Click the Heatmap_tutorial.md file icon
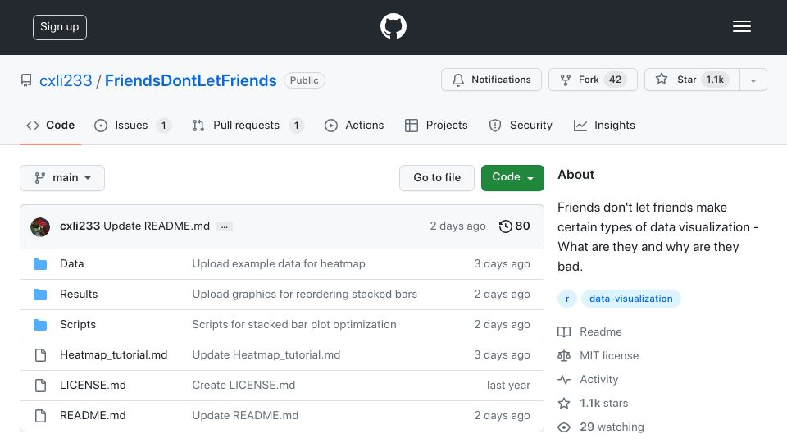The height and width of the screenshot is (443, 787). (x=41, y=355)
